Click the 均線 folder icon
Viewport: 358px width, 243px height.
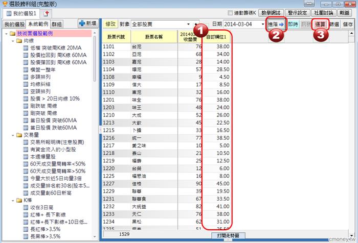click(x=19, y=41)
